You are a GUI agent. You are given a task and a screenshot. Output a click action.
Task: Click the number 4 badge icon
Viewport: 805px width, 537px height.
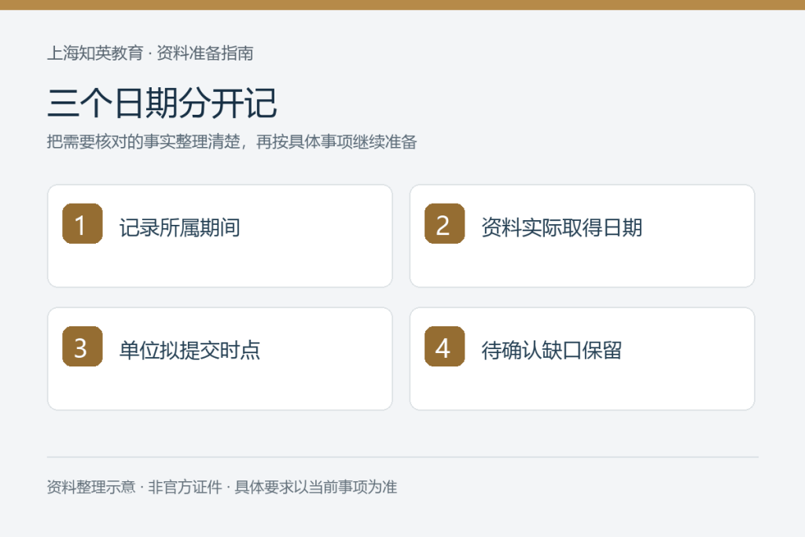[445, 346]
